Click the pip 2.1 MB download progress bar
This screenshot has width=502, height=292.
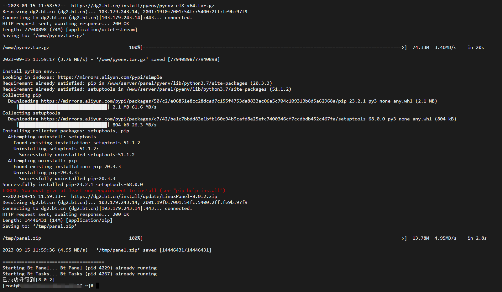pos(63,107)
